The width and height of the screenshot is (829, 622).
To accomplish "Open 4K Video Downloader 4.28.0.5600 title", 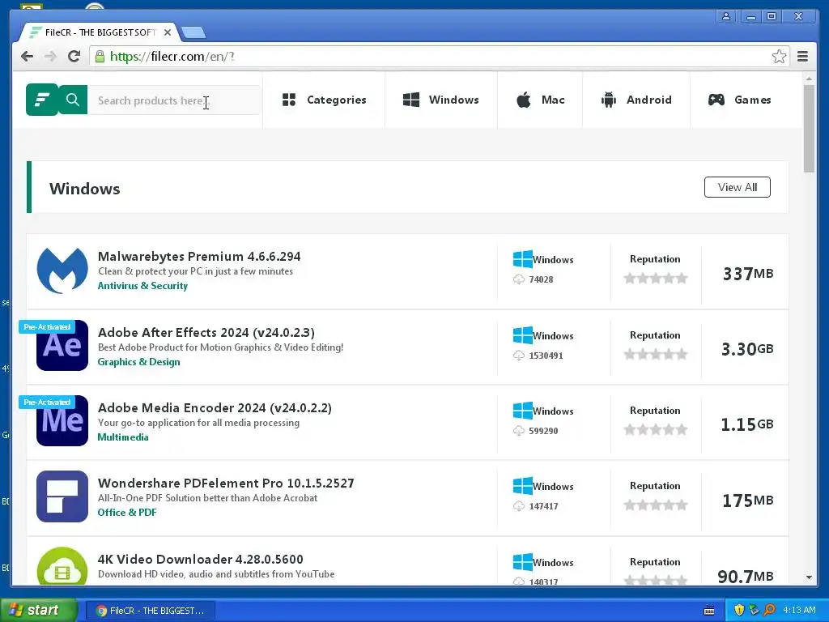I will pos(201,560).
